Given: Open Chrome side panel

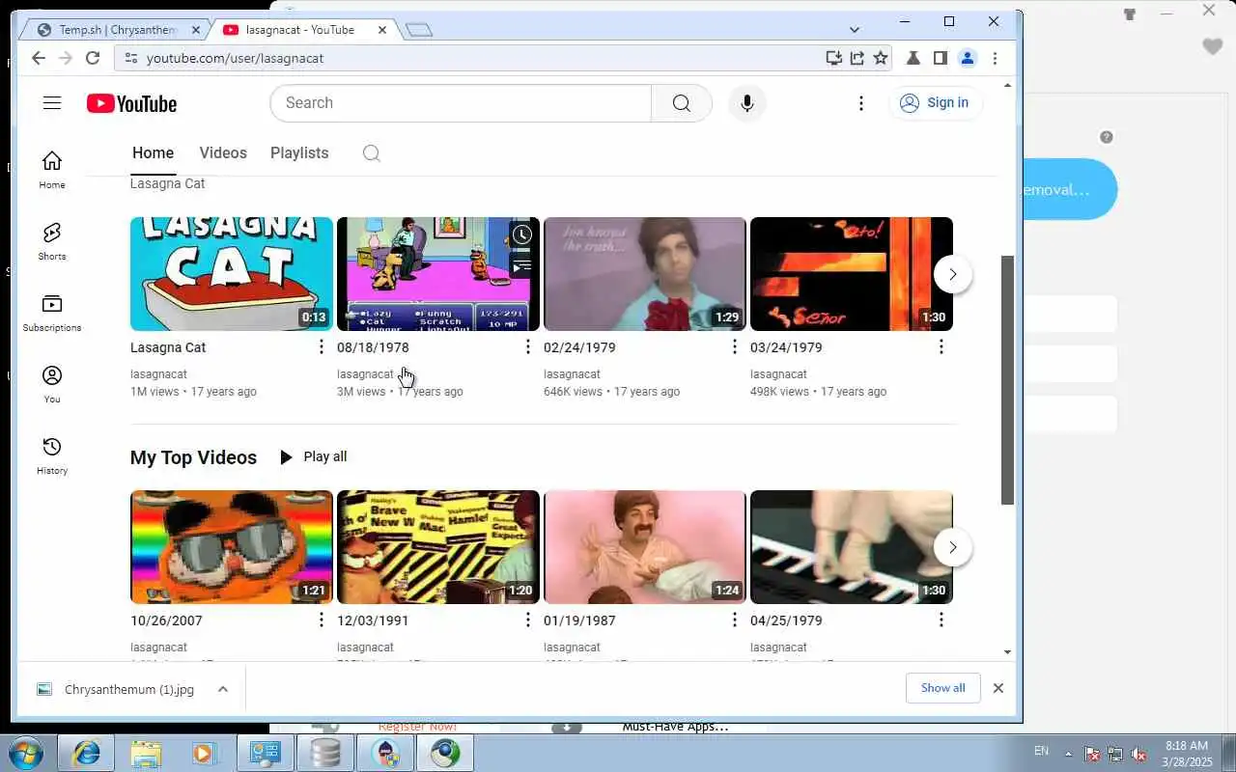Looking at the screenshot, I should [x=941, y=58].
